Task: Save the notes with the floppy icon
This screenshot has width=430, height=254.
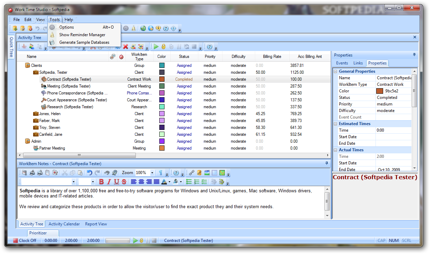Action: coord(24,173)
